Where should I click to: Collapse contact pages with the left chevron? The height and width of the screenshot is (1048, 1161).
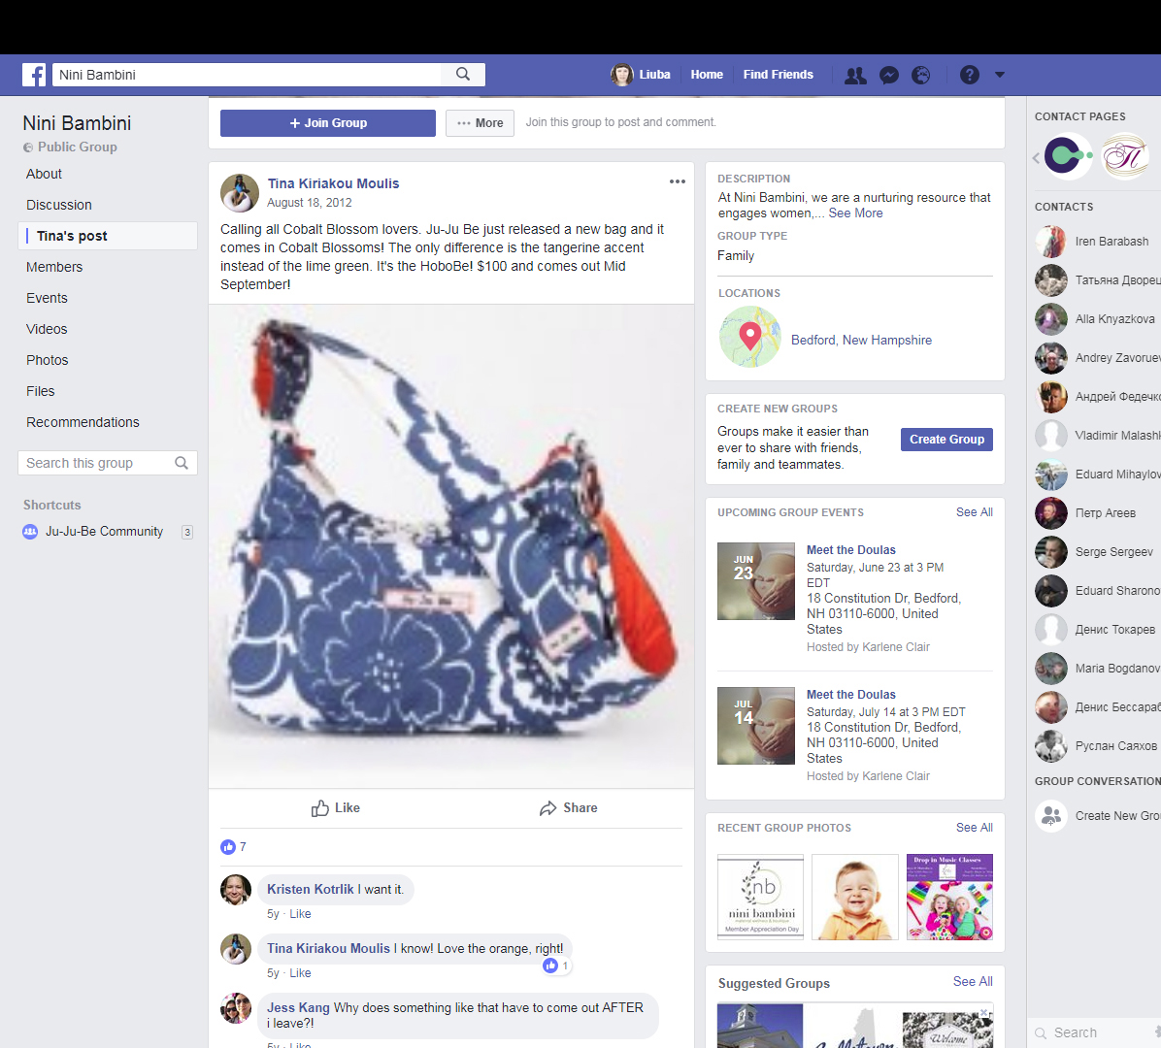pos(1036,157)
